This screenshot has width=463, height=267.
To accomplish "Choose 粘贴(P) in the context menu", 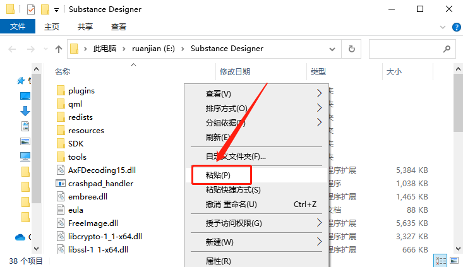I will pyautogui.click(x=256, y=175).
